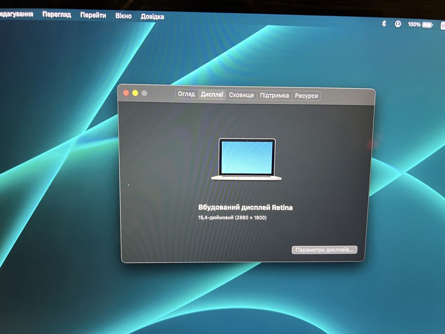Close the system info window
The height and width of the screenshot is (334, 445).
coord(126,93)
